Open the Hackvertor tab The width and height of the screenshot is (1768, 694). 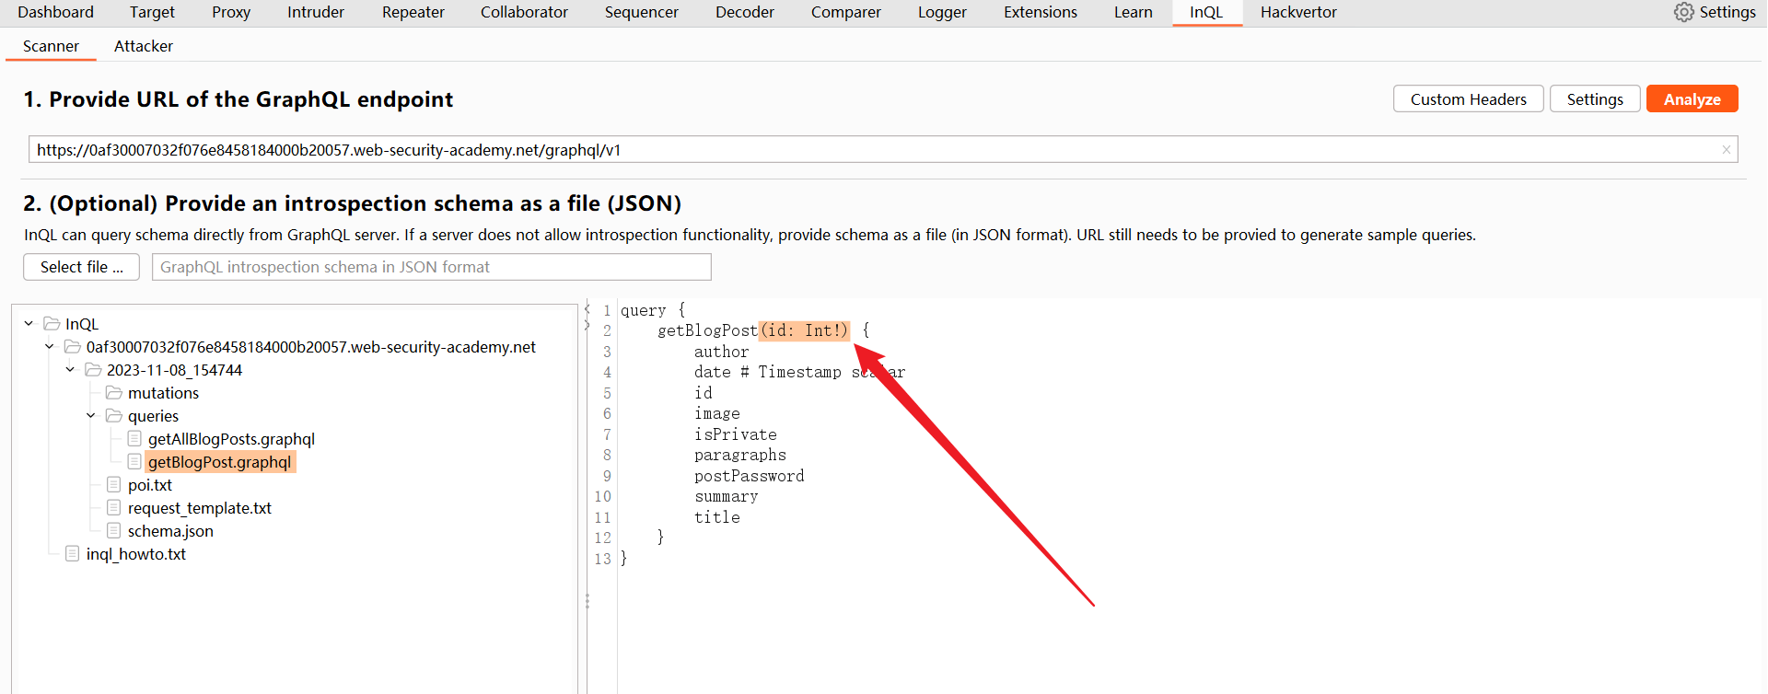point(1297,12)
